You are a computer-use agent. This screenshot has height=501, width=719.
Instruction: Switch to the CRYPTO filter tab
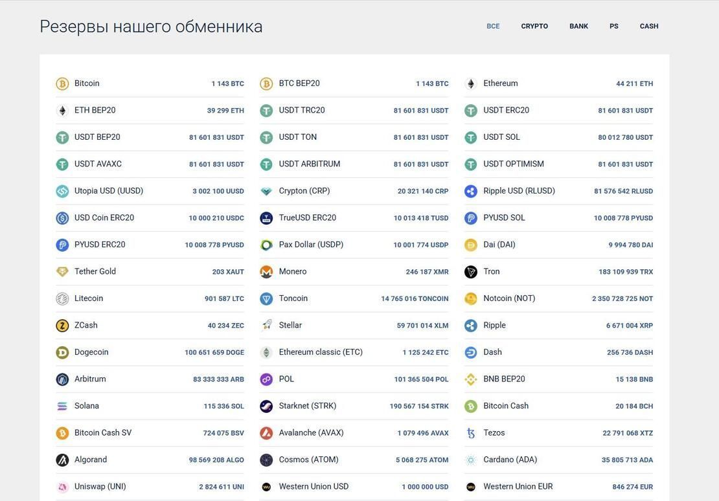click(534, 27)
